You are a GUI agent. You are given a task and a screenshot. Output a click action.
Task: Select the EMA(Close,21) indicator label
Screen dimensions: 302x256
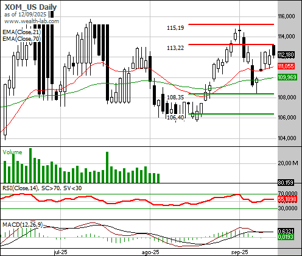pyautogui.click(x=22, y=32)
